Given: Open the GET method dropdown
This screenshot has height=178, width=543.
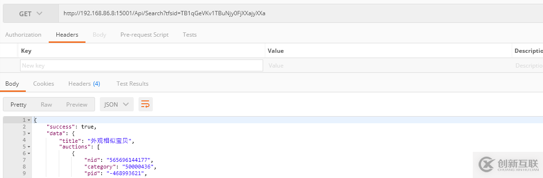Looking at the screenshot, I should [x=31, y=14].
